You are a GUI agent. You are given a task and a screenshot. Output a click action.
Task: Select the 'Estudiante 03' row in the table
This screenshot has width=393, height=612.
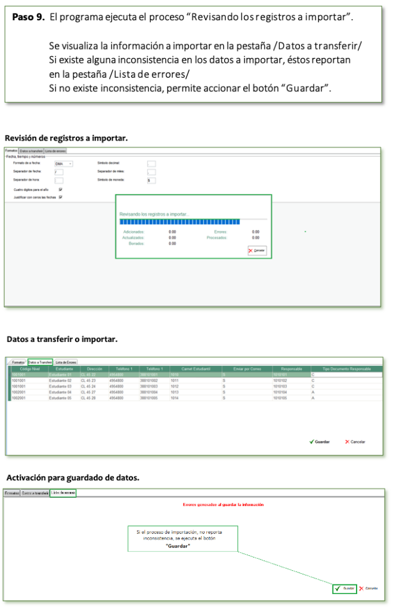(x=60, y=387)
